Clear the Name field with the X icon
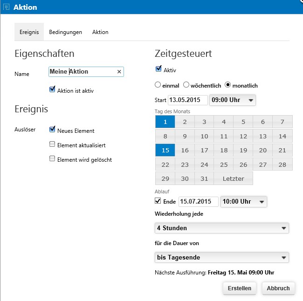Screen dimensions: 303x301 (x=119, y=72)
